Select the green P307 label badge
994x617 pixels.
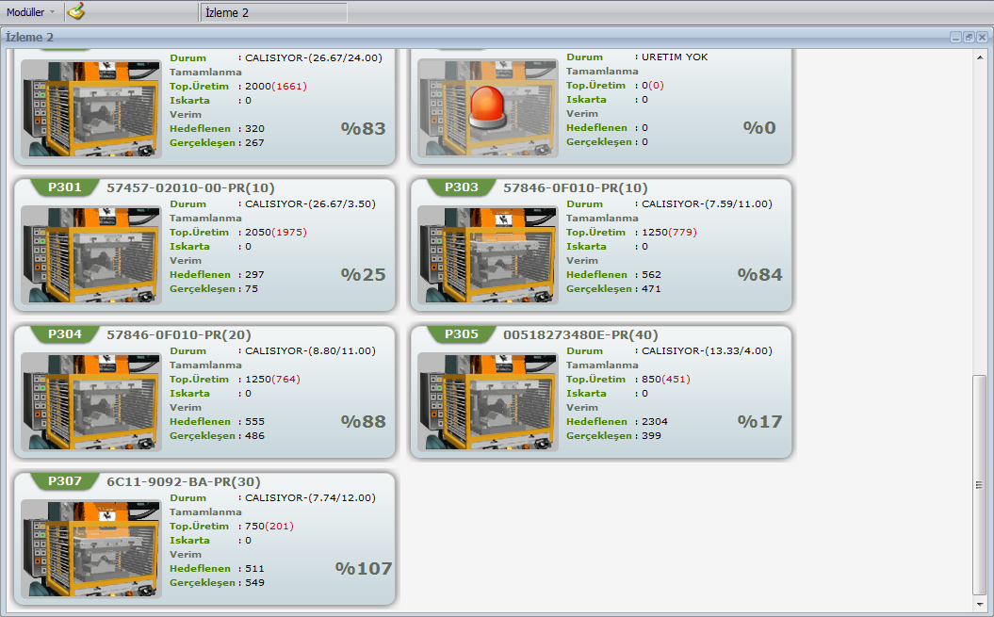pyautogui.click(x=65, y=481)
